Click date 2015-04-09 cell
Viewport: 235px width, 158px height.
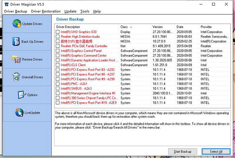184,46
